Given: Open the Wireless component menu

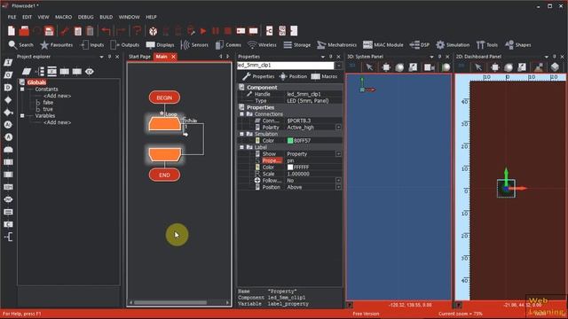Looking at the screenshot, I should coord(262,45).
